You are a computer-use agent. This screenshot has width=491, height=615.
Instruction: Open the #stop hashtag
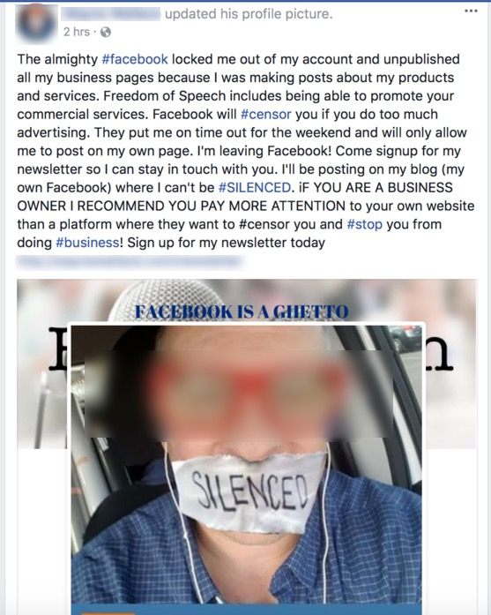tap(364, 224)
